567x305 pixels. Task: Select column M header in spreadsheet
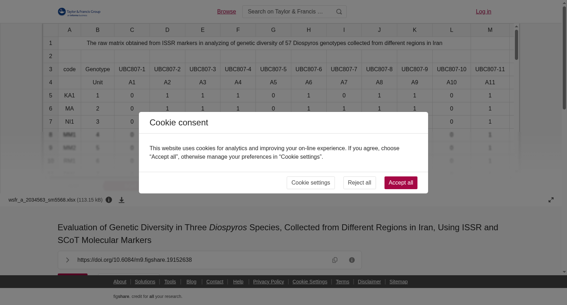coord(490,30)
